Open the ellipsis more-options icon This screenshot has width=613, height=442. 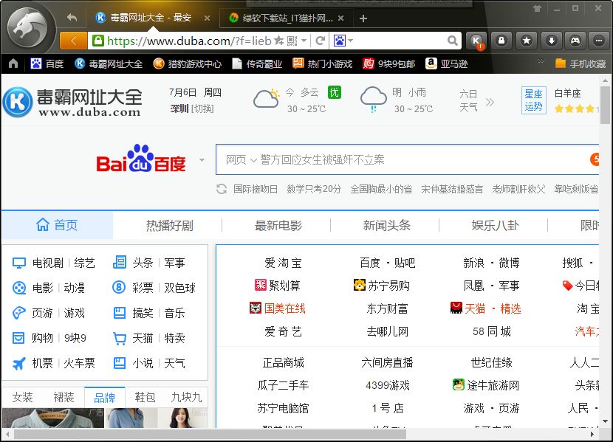click(x=598, y=40)
